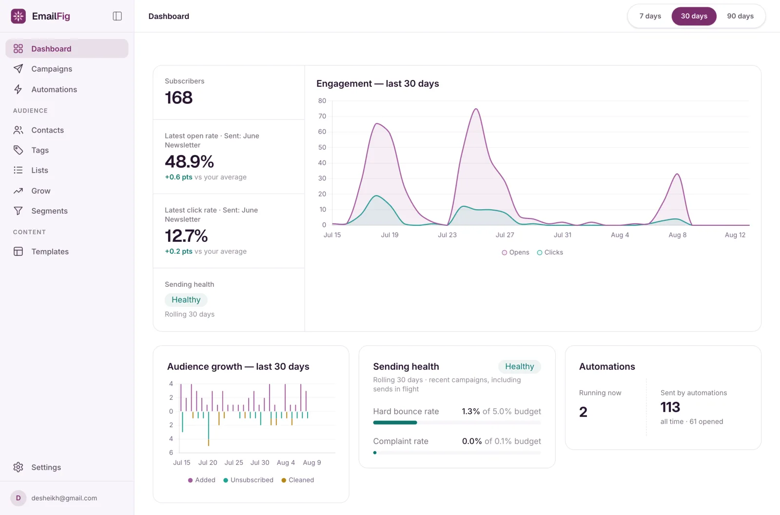Click the Campaigns paper plane icon
This screenshot has width=780, height=515.
pos(18,69)
